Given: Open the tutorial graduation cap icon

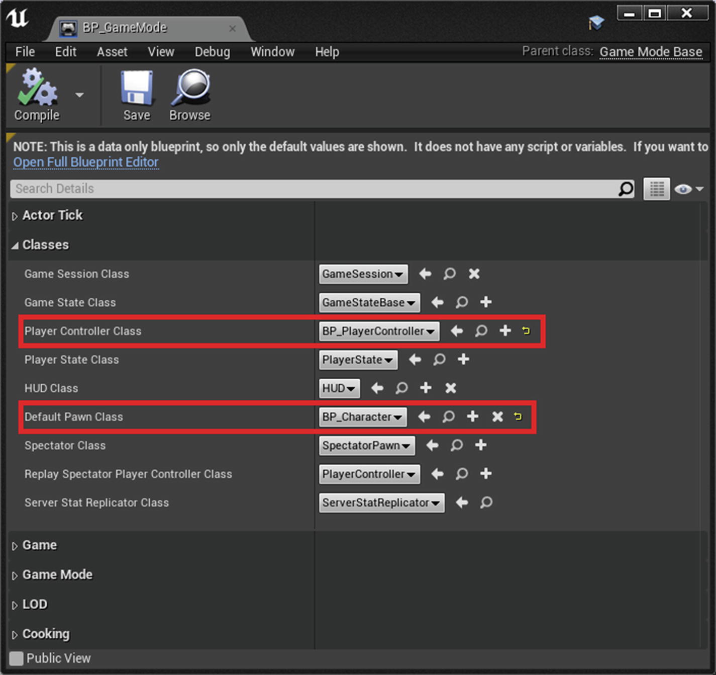Looking at the screenshot, I should tap(596, 22).
